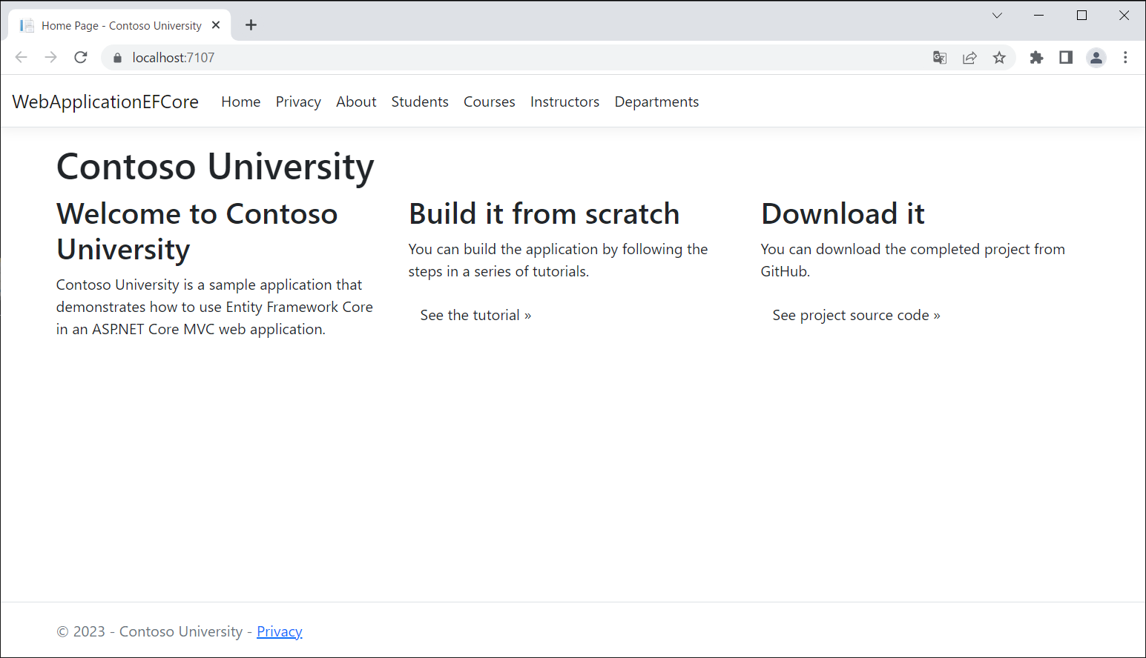Viewport: 1146px width, 658px height.
Task: Toggle the browser side panel icon
Action: click(1066, 58)
